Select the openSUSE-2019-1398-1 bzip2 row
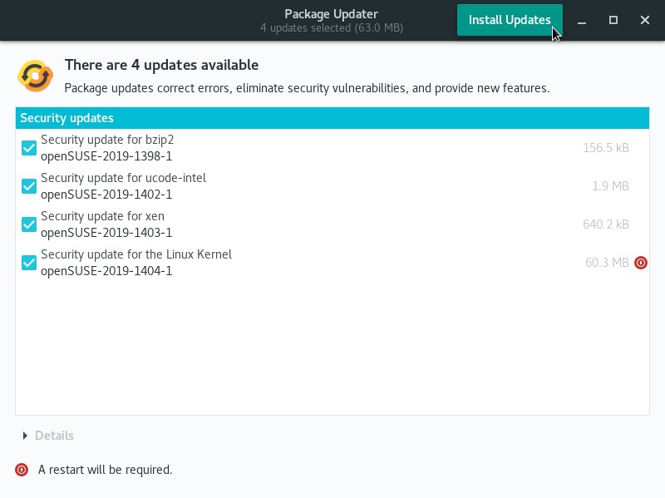This screenshot has width=665, height=498. point(332,148)
